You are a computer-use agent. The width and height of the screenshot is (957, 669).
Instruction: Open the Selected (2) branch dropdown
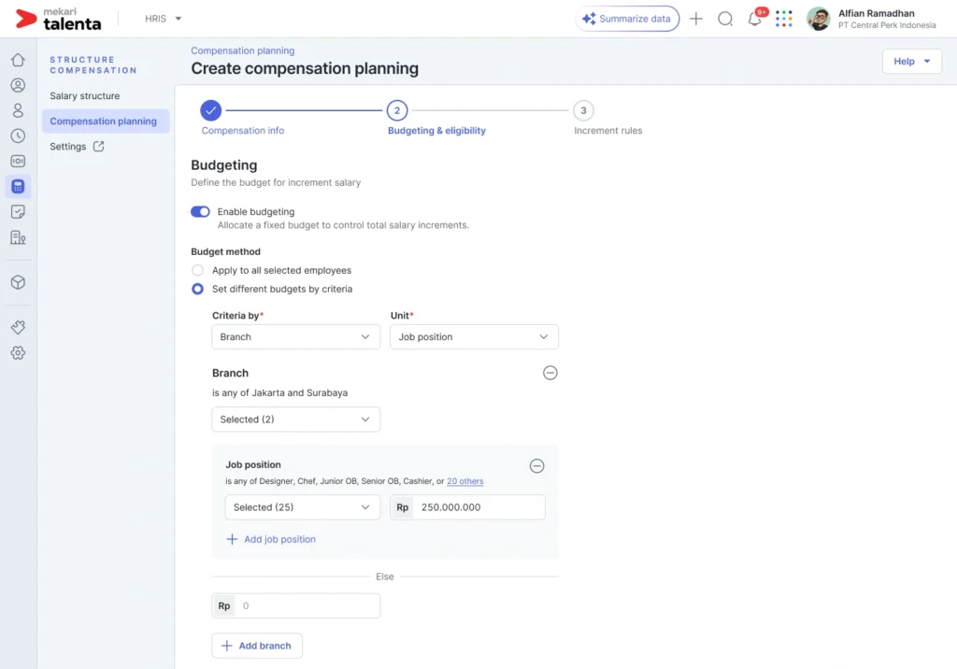(x=295, y=420)
